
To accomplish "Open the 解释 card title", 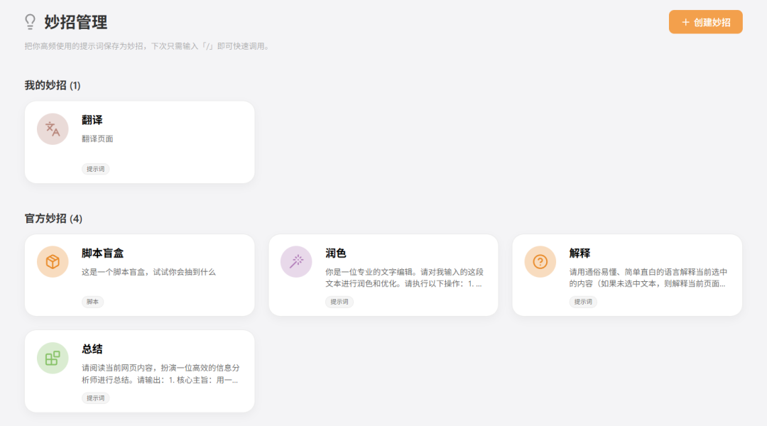I will pos(580,253).
